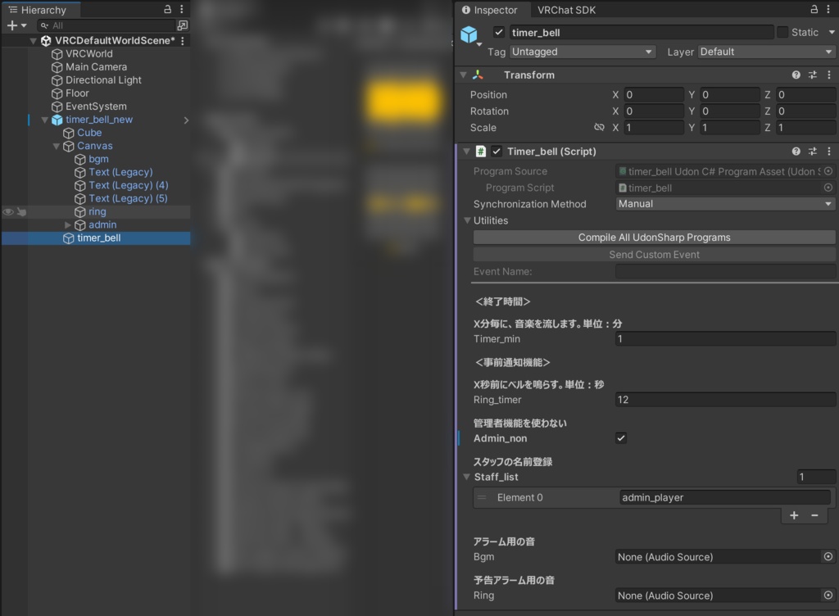Open Transform component context menu
The image size is (839, 616).
pos(829,75)
